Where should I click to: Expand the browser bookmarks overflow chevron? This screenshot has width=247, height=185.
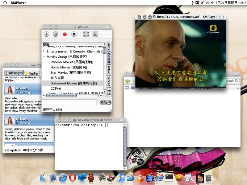(238, 88)
